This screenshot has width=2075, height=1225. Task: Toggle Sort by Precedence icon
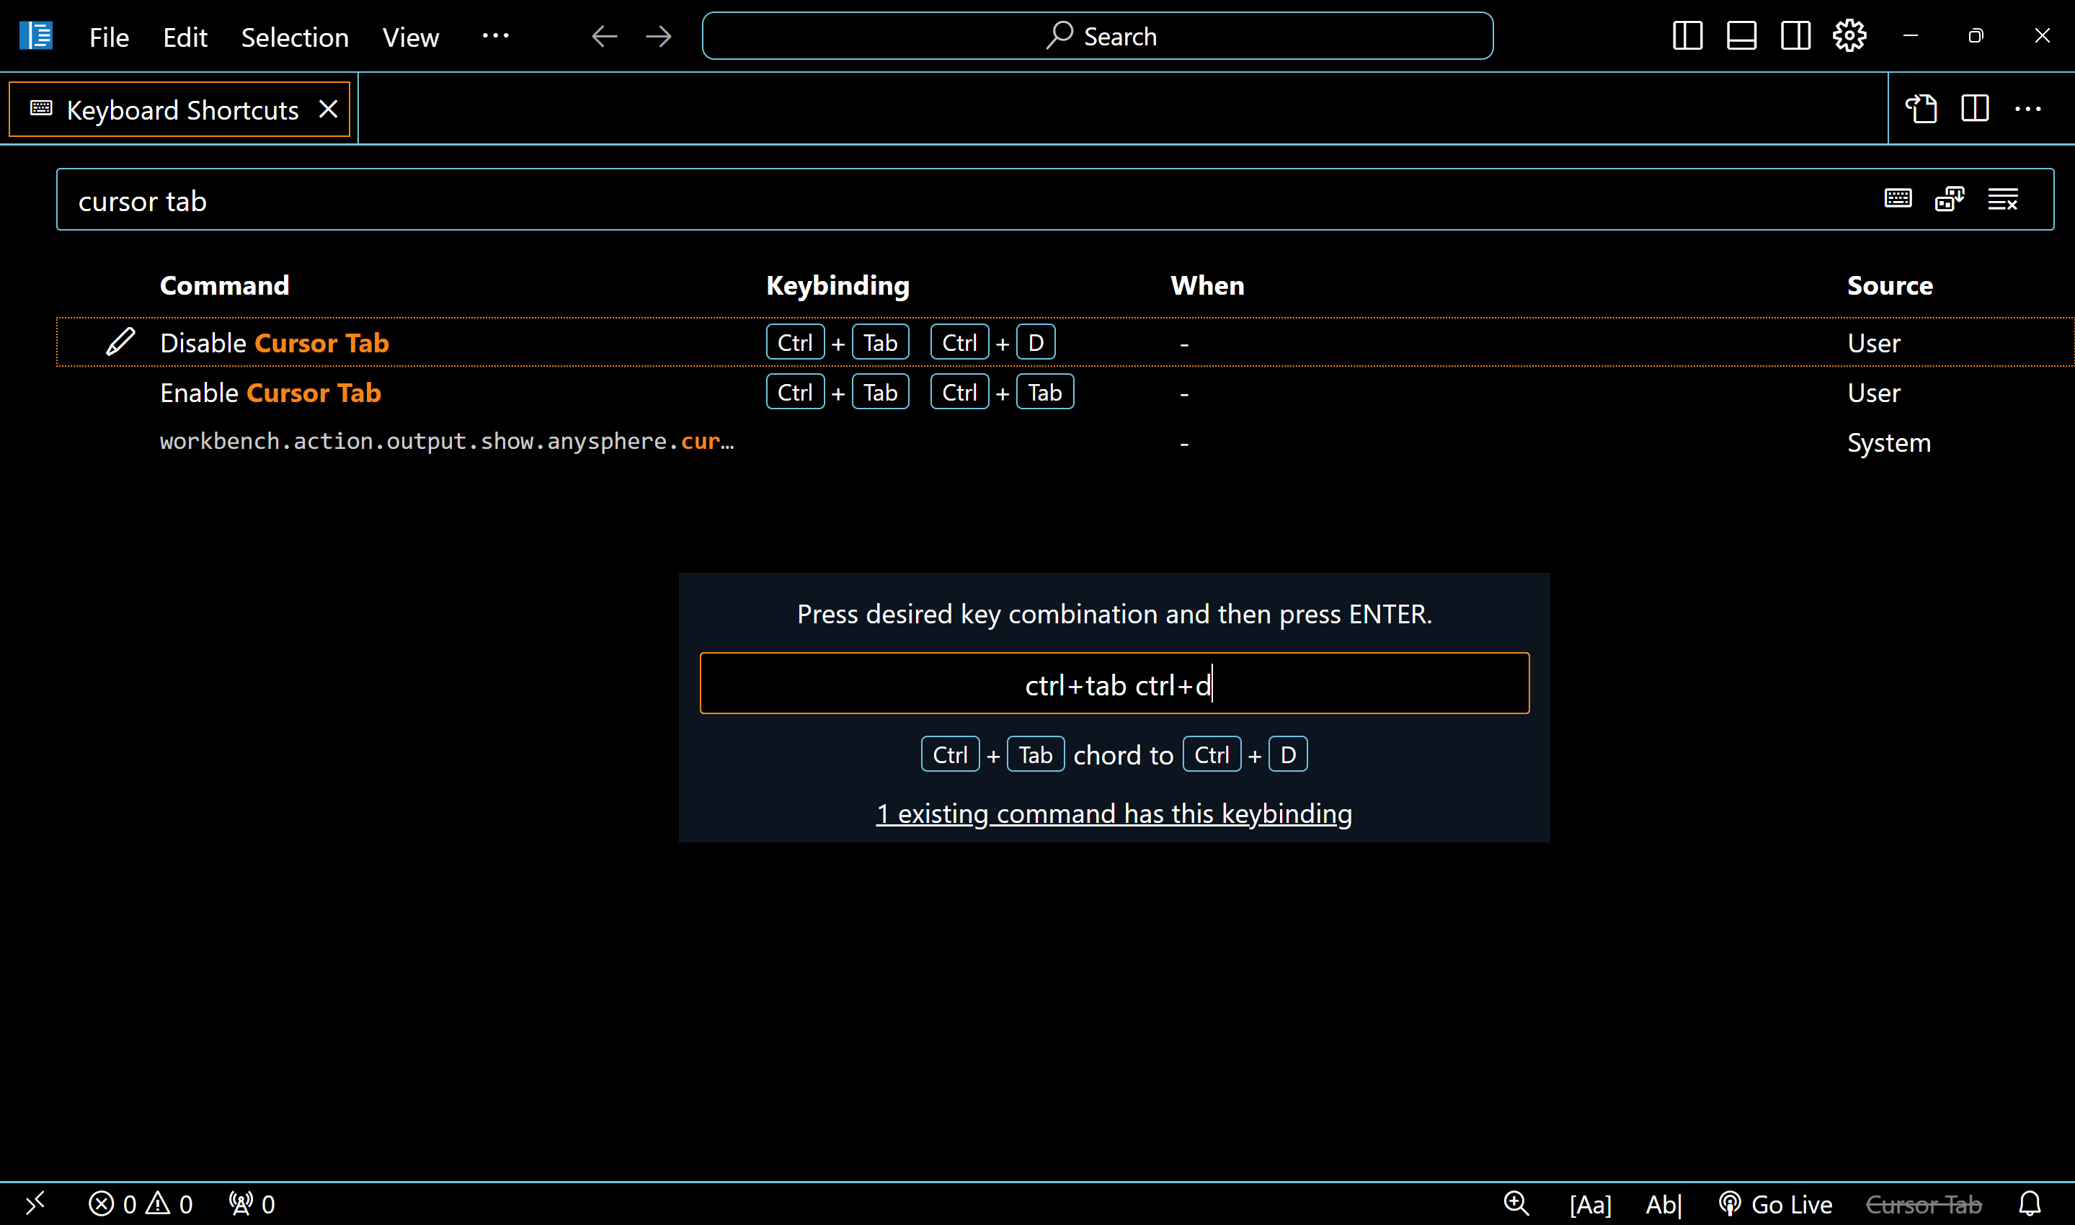[x=1950, y=198]
